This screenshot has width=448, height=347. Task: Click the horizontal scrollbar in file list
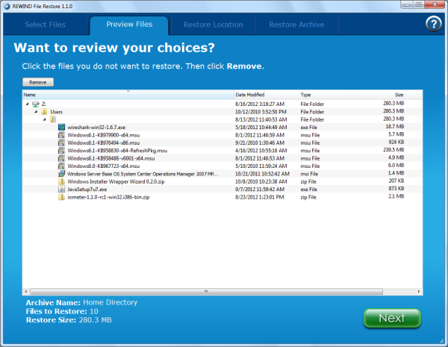205,291
